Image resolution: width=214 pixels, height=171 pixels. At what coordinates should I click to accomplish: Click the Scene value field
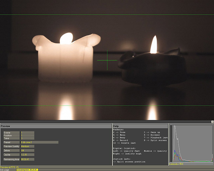pos(27,133)
